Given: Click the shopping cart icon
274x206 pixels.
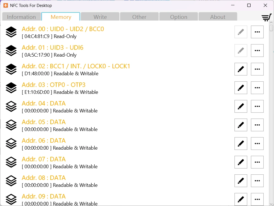Looking at the screenshot, I should point(266,17).
